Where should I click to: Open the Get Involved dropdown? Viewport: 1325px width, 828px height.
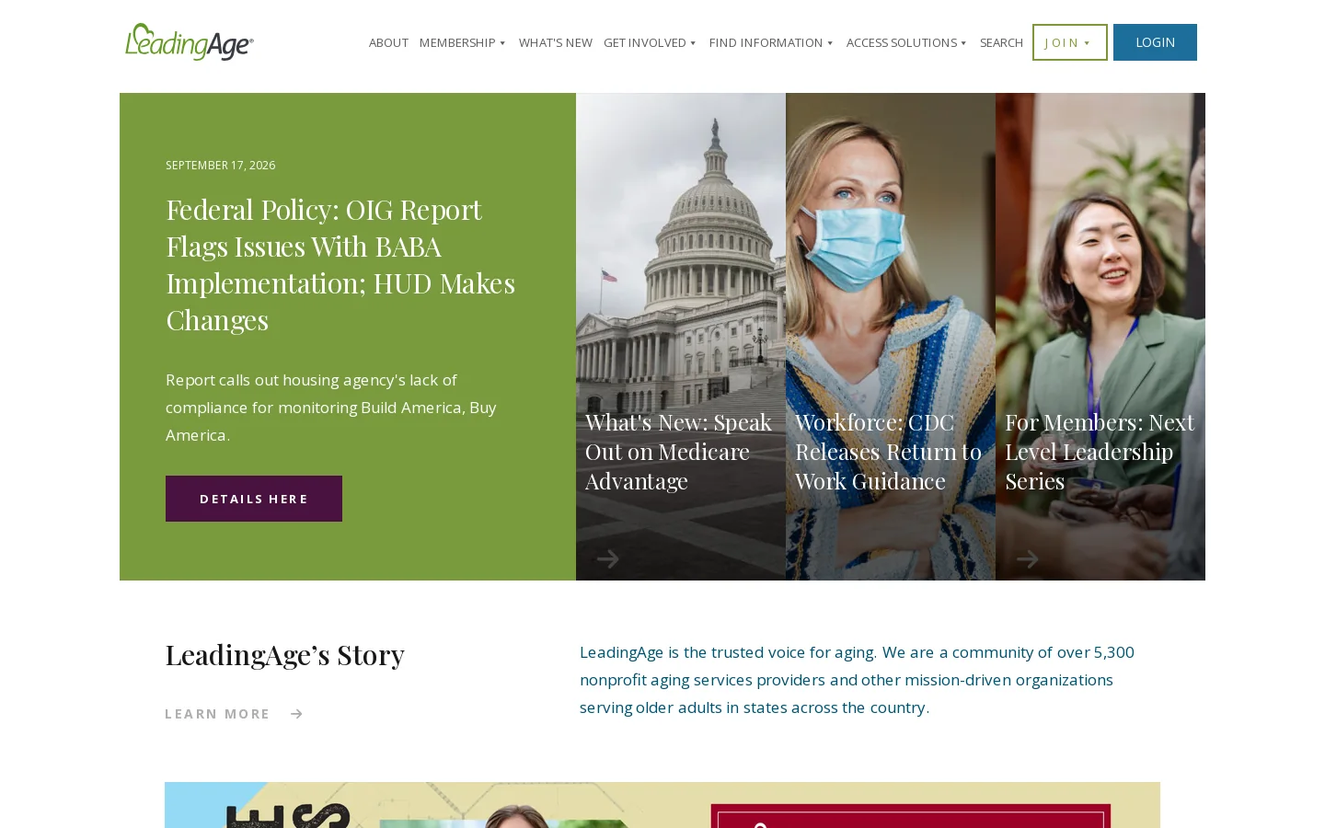click(650, 42)
